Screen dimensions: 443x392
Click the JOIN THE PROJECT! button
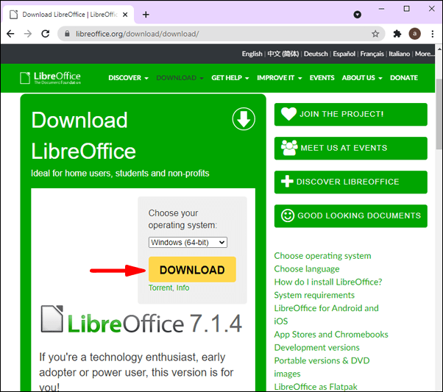[x=350, y=114]
